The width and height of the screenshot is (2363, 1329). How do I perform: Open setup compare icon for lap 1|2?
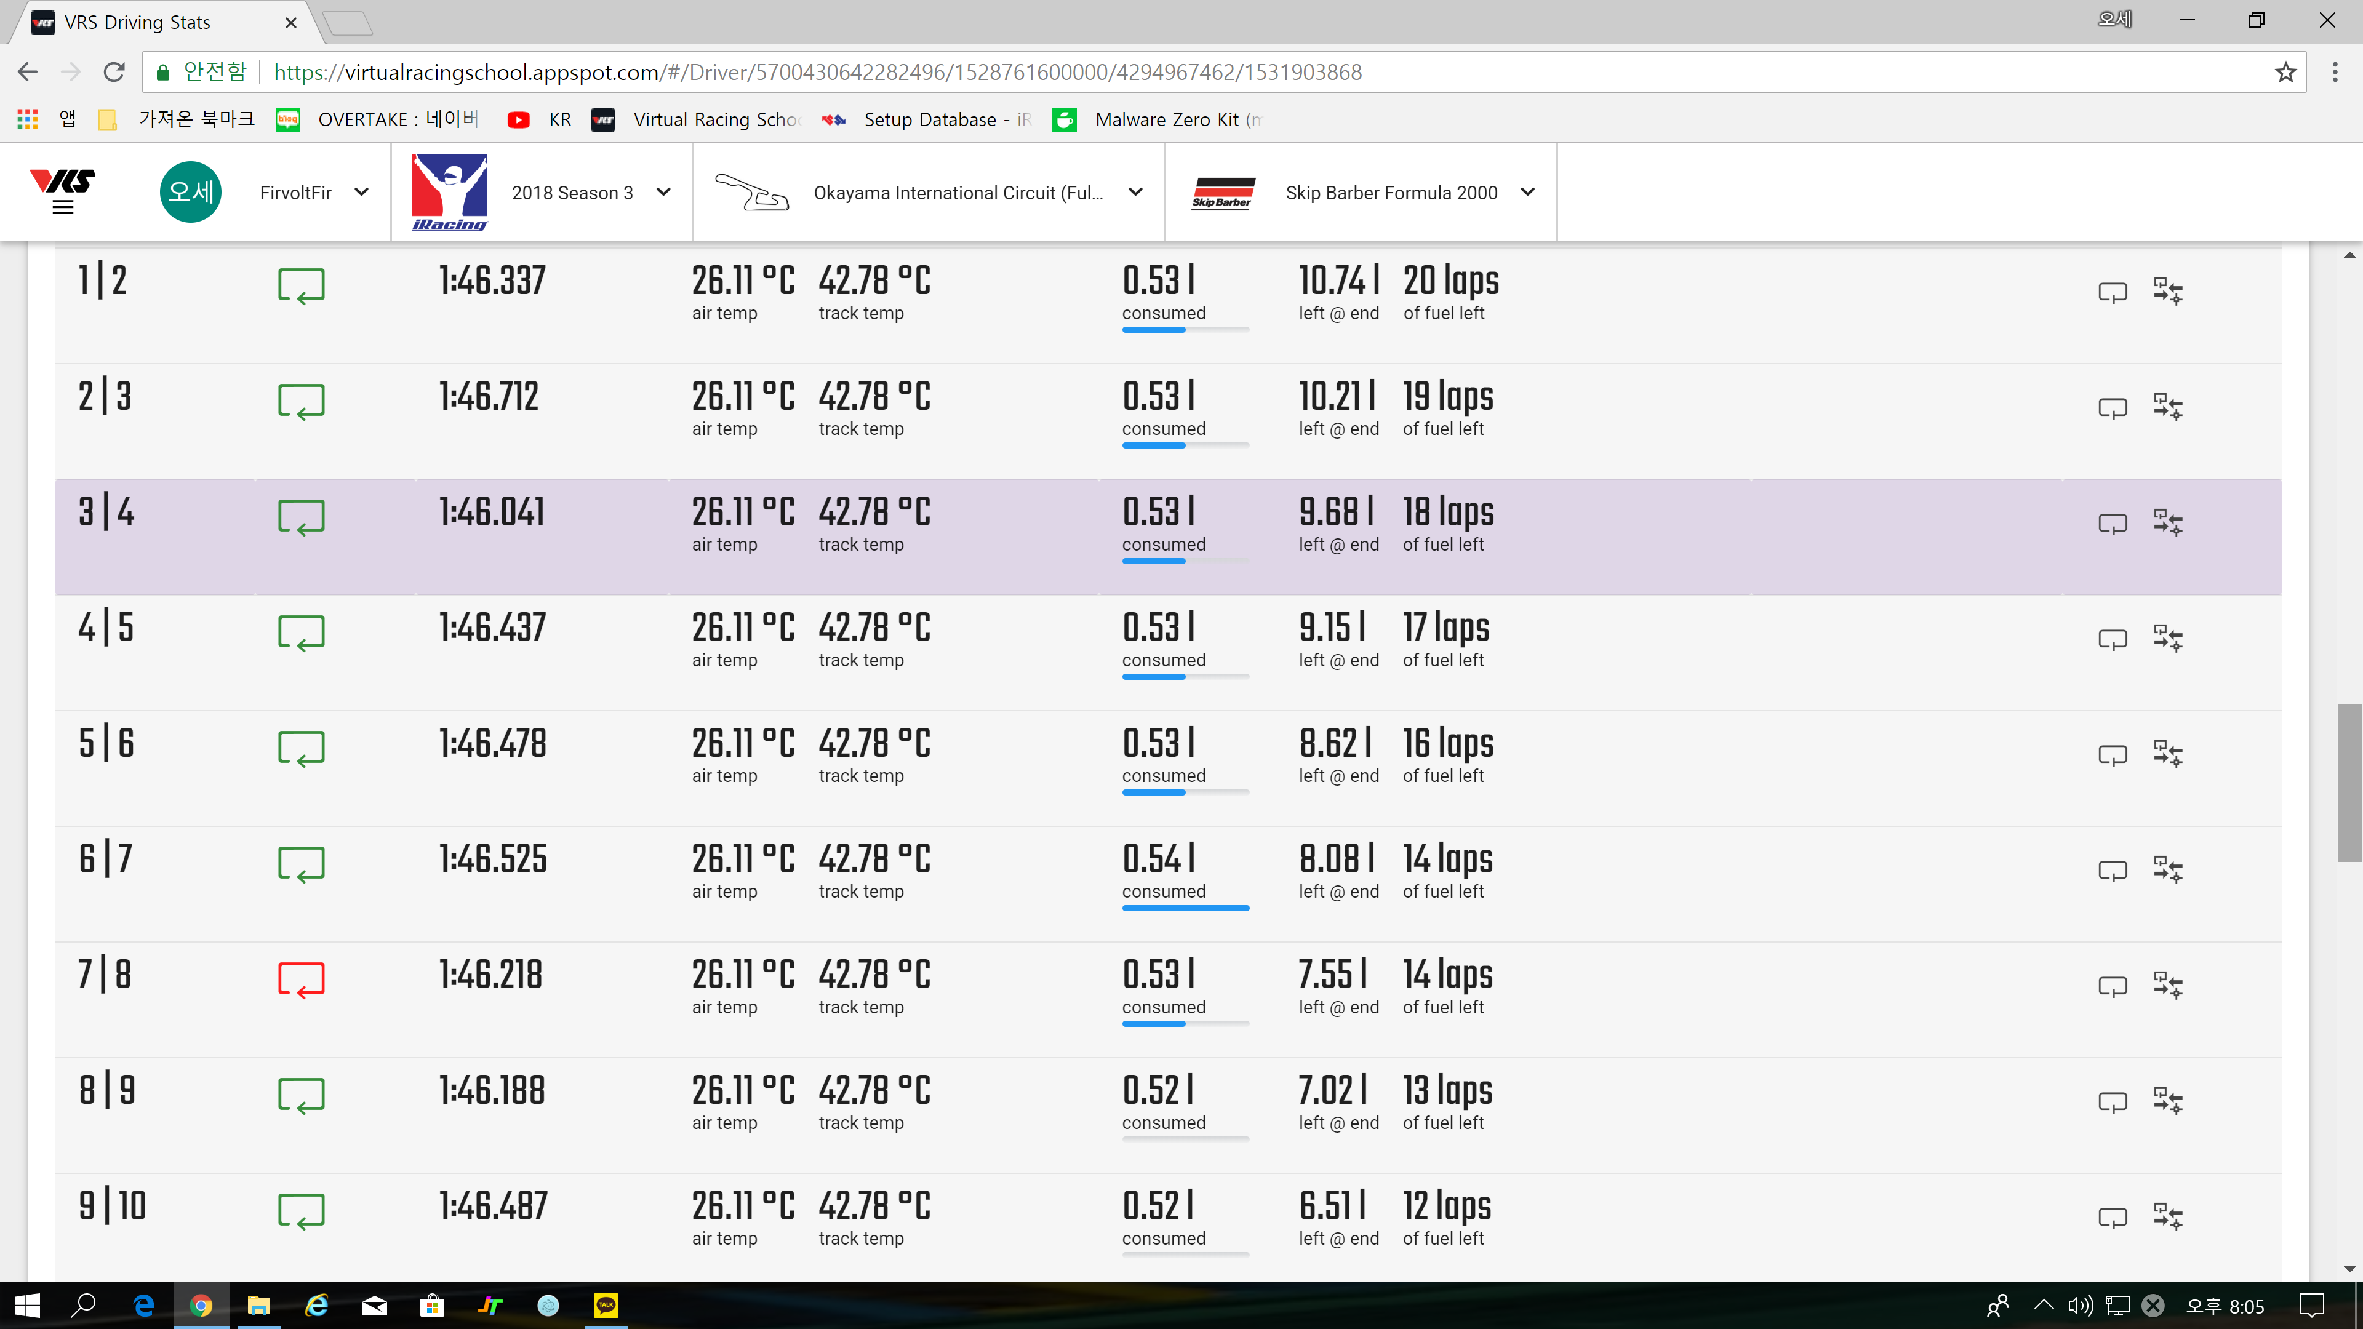(x=2167, y=291)
